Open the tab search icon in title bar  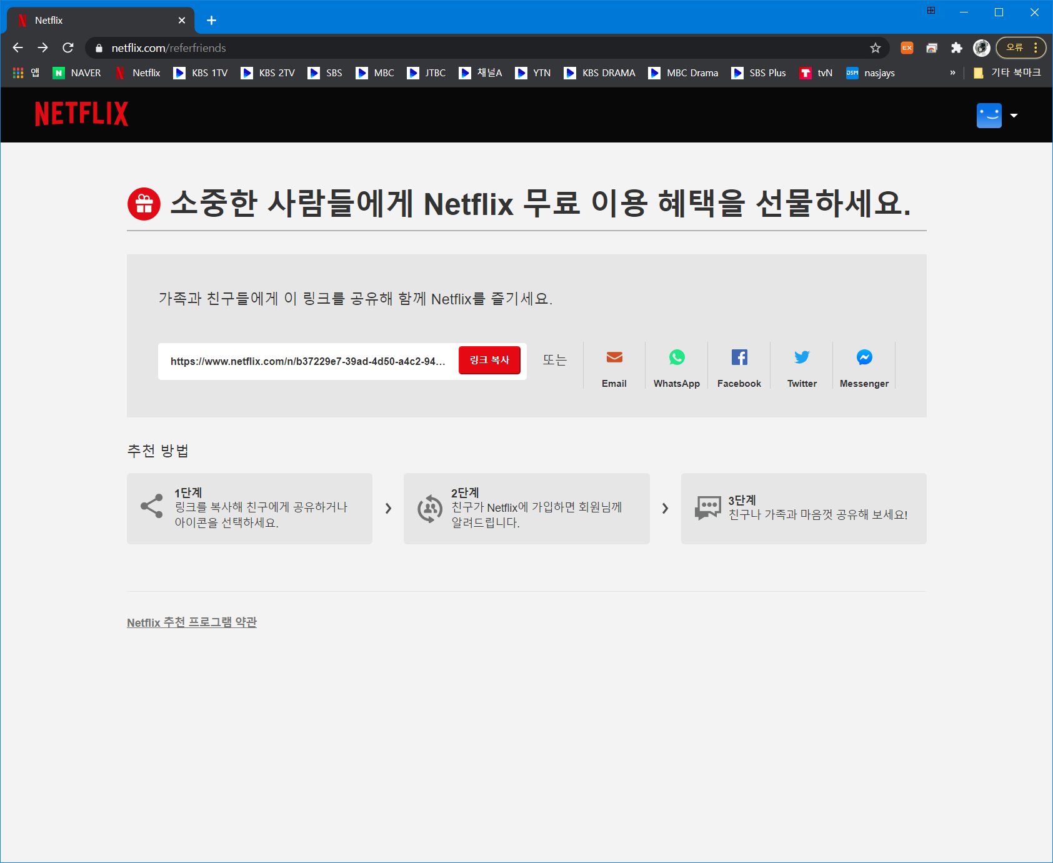click(x=931, y=11)
